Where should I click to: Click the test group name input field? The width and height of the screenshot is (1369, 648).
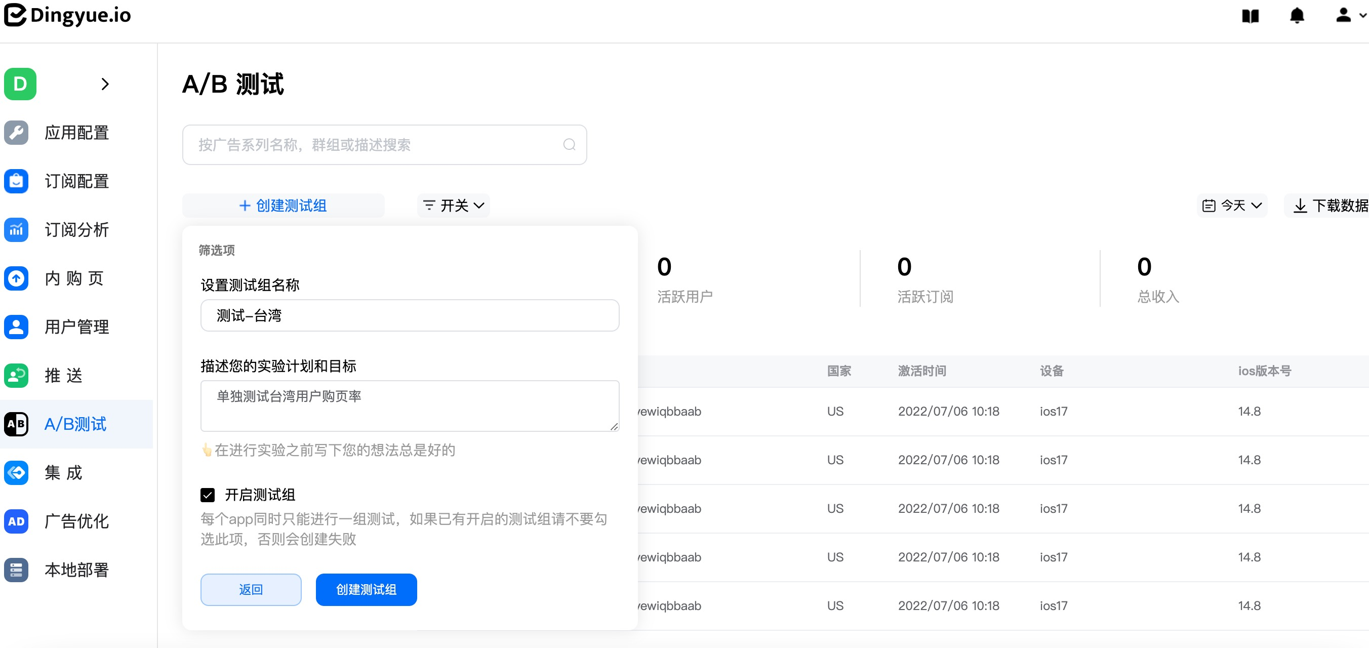[x=410, y=316]
